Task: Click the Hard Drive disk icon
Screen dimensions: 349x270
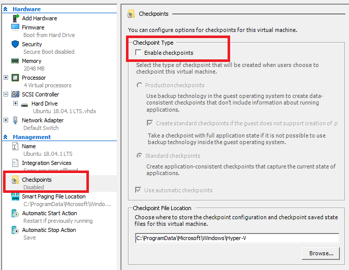Action: [24, 105]
